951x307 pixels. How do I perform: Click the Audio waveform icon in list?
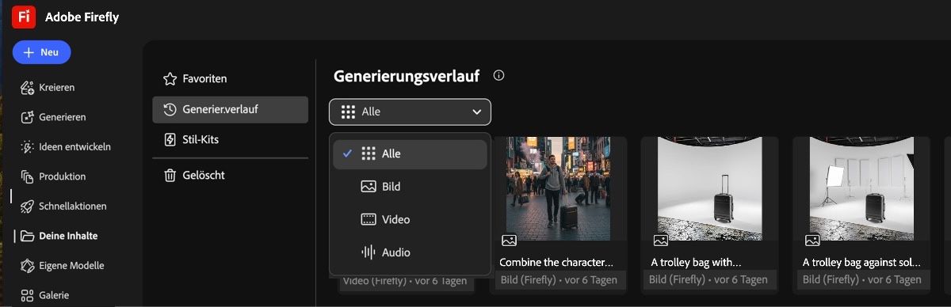[369, 252]
